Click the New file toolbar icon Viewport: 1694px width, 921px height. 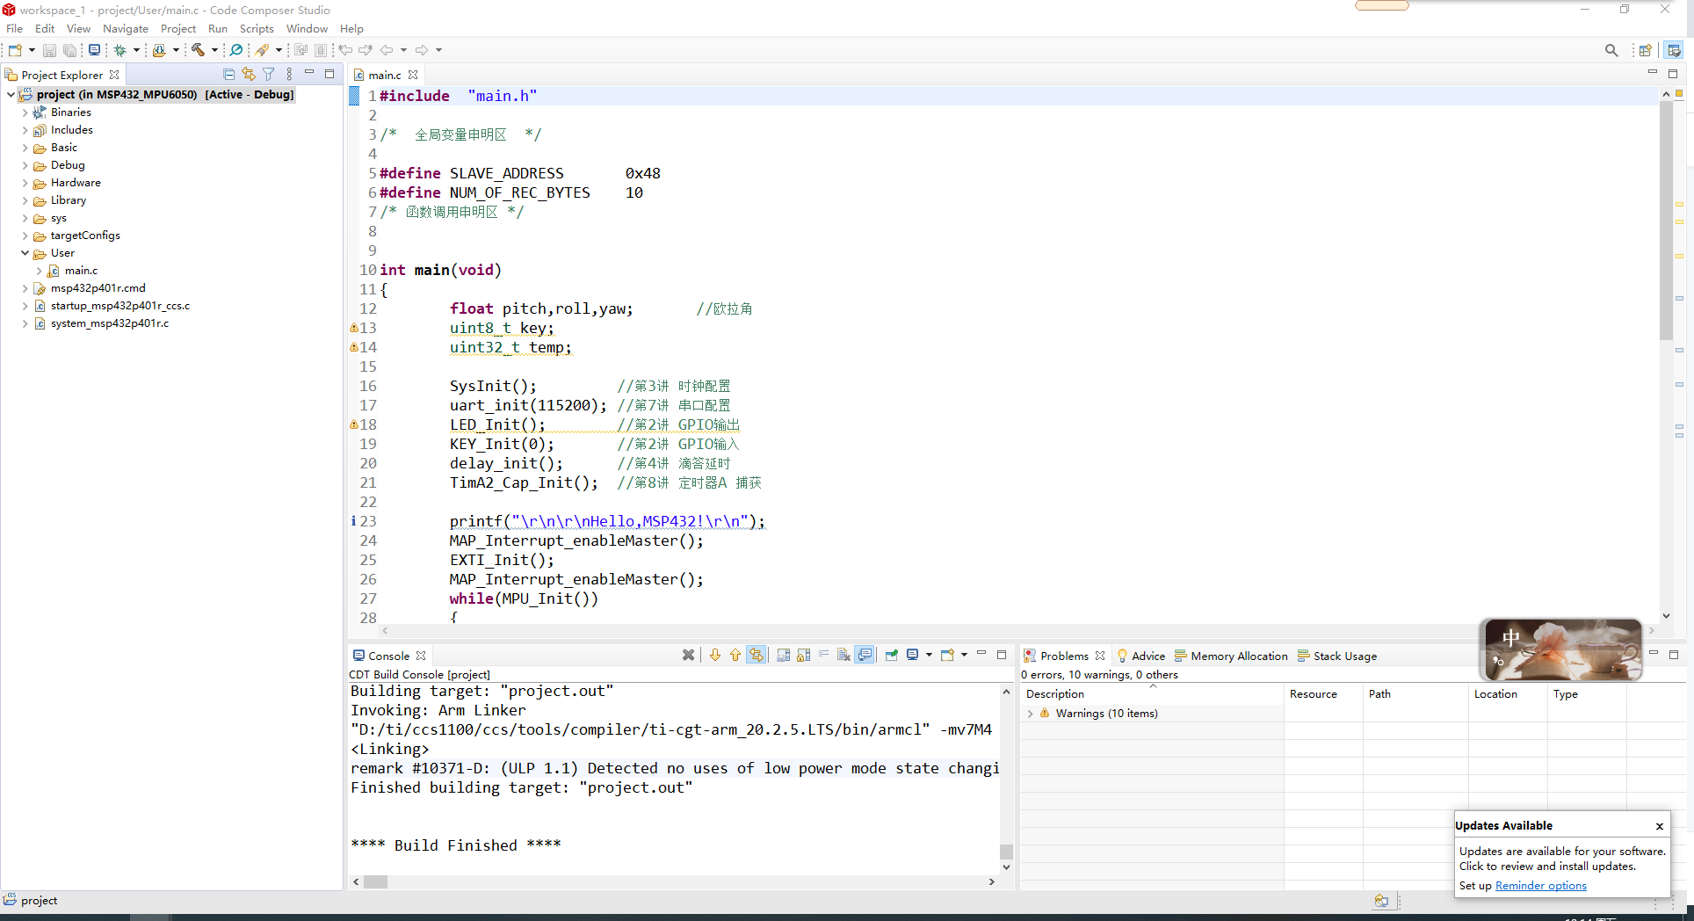[x=15, y=50]
